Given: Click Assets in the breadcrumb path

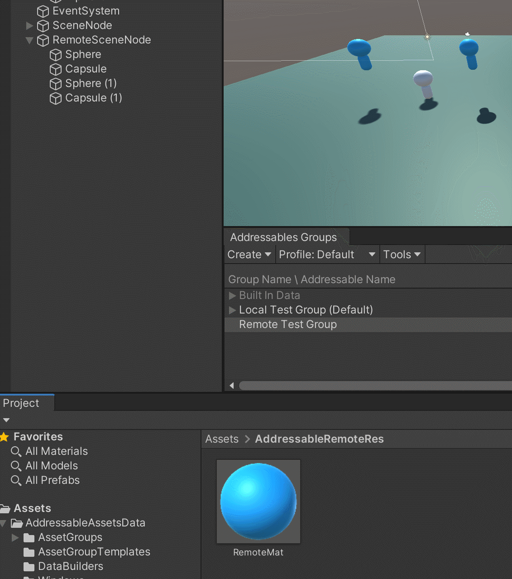Looking at the screenshot, I should click(222, 439).
